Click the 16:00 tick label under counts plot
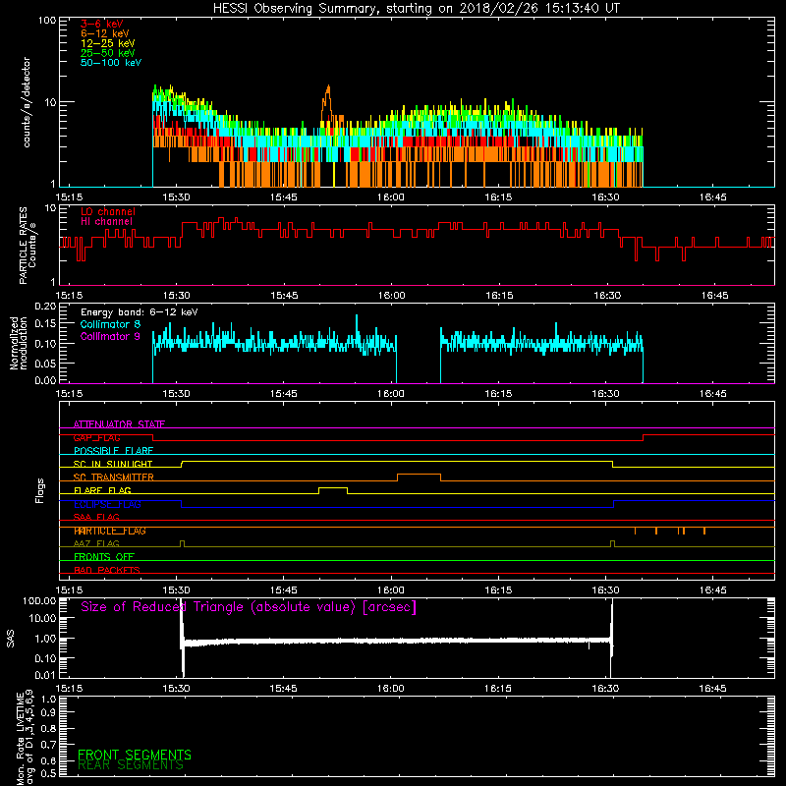Screen dimensions: 786x786 coord(390,197)
